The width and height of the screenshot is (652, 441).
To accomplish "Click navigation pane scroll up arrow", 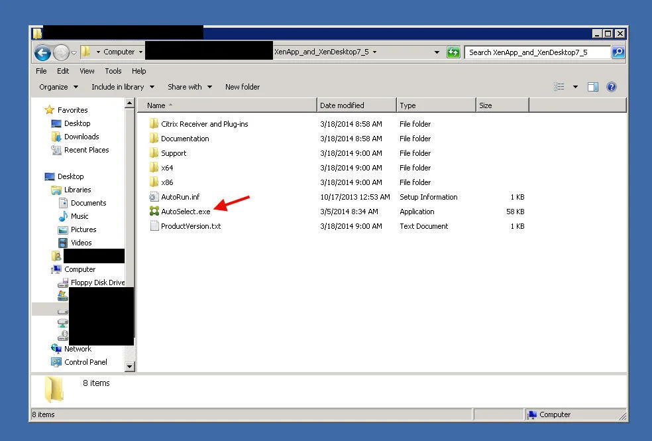I will [x=129, y=103].
